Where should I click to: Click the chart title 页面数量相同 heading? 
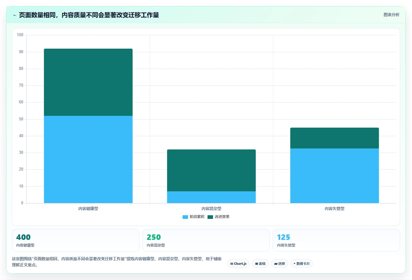(89, 15)
